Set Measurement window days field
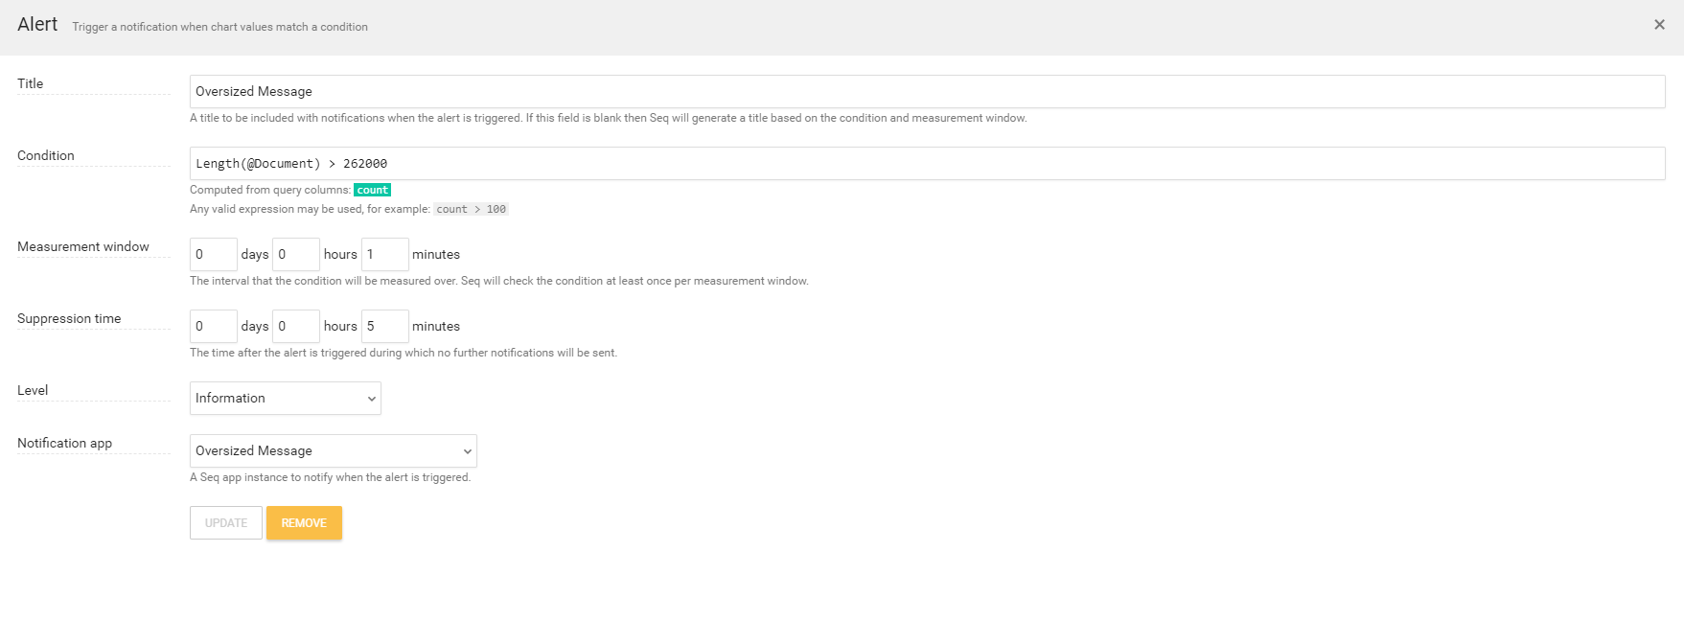 (x=213, y=254)
